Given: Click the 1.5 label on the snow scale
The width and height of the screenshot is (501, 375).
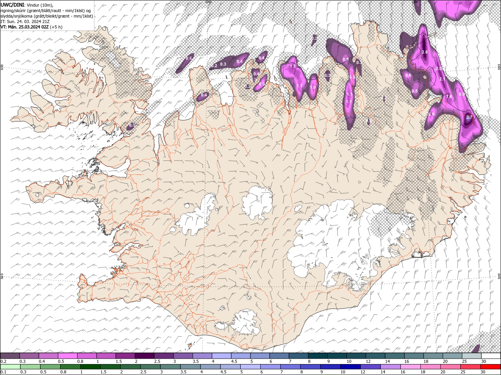Looking at the screenshot, I should (118, 361).
